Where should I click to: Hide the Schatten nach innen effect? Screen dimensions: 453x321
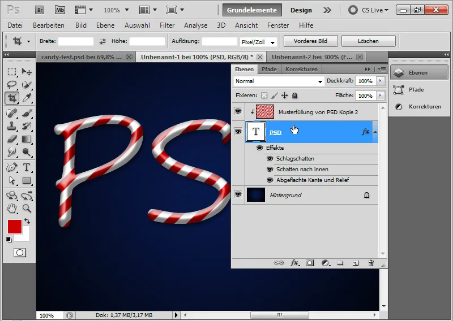pos(270,170)
